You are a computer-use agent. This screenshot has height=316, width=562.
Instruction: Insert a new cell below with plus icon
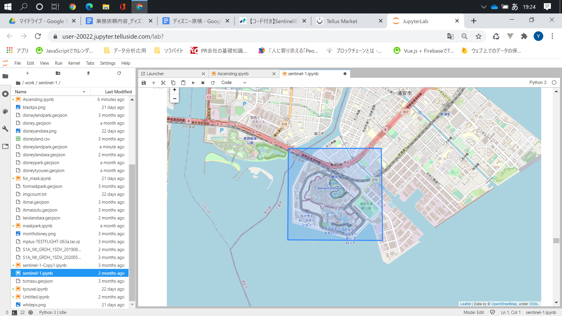pyautogui.click(x=154, y=83)
